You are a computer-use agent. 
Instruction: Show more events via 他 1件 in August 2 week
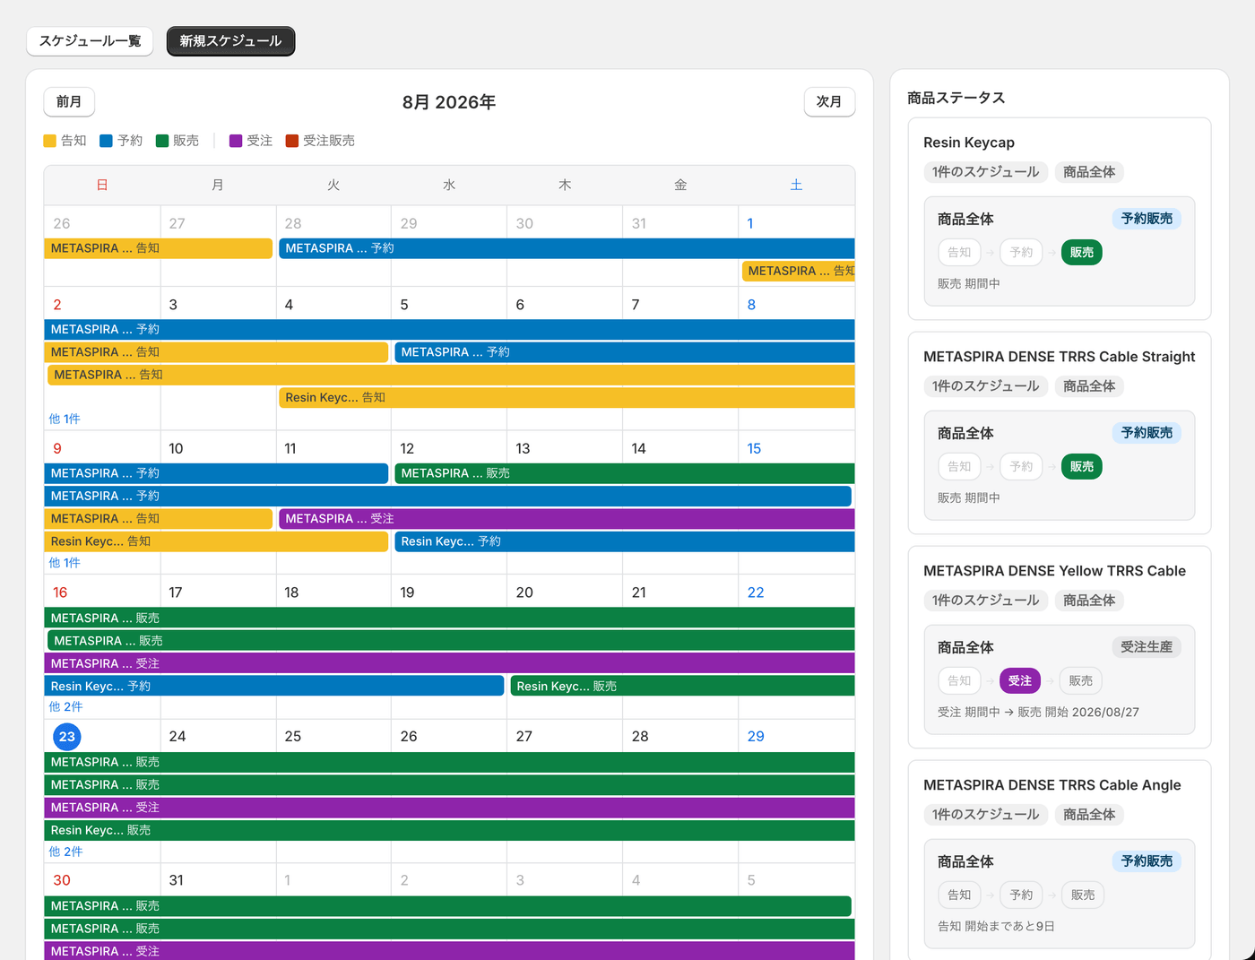point(65,419)
